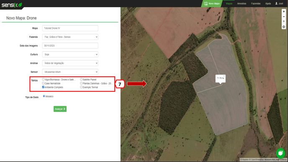288x162 pixels.
Task: Click the geolocate target icon on map
Action: (284, 27)
